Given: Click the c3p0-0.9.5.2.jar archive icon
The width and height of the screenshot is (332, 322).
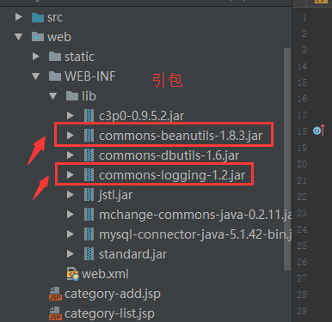Looking at the screenshot, I should 89,116.
